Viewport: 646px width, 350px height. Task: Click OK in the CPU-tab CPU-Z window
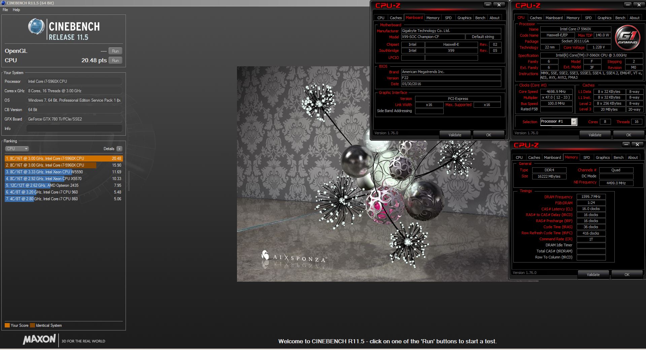pyautogui.click(x=628, y=135)
